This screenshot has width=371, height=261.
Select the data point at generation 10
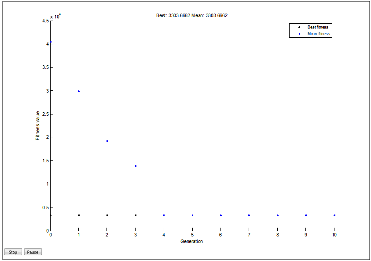coord(334,215)
